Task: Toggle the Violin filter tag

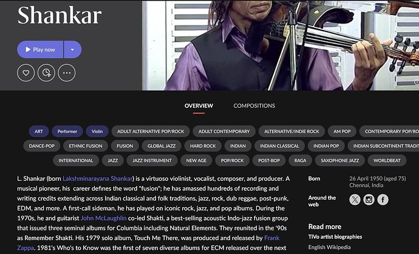Action: tap(97, 132)
